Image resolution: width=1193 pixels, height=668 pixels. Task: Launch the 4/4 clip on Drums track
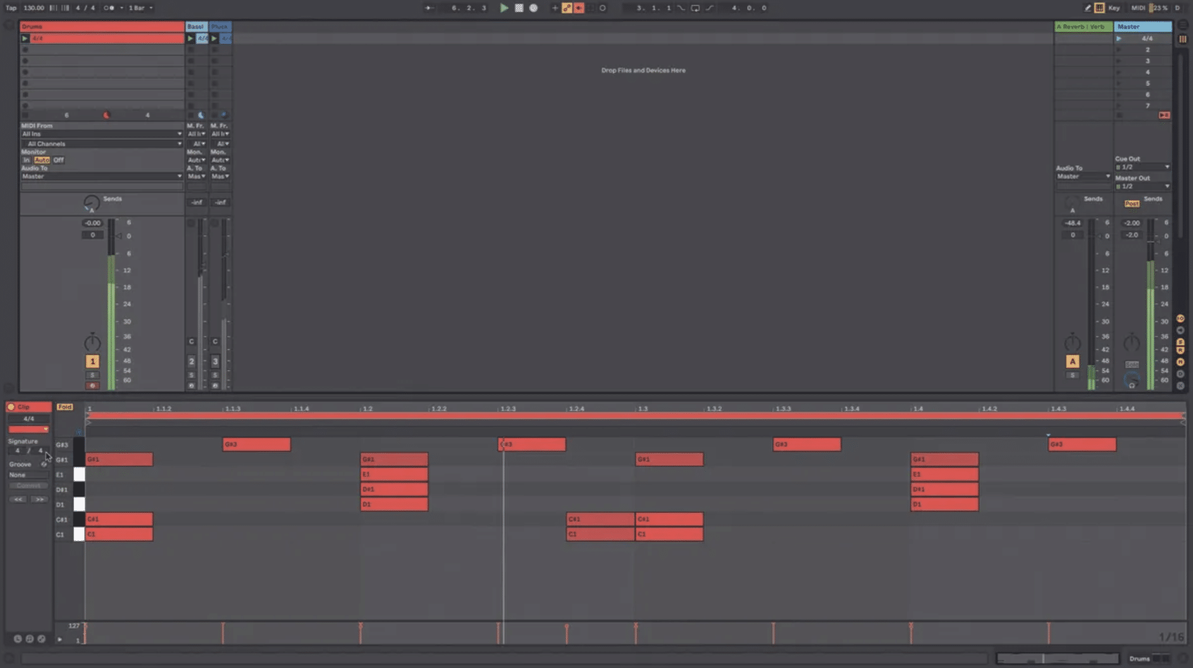point(25,39)
